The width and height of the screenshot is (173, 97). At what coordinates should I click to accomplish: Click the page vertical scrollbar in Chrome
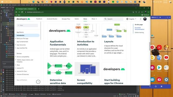click(x=150, y=46)
